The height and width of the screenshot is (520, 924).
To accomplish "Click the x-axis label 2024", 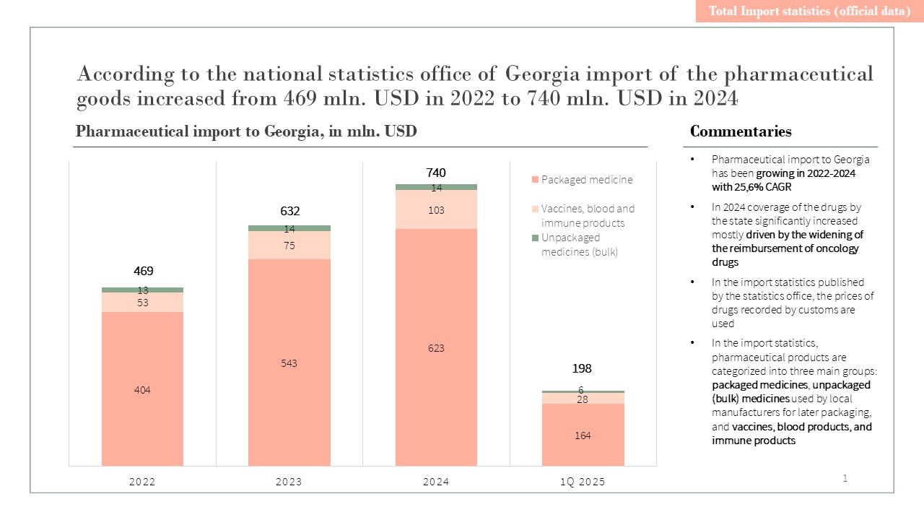I will coord(436,482).
